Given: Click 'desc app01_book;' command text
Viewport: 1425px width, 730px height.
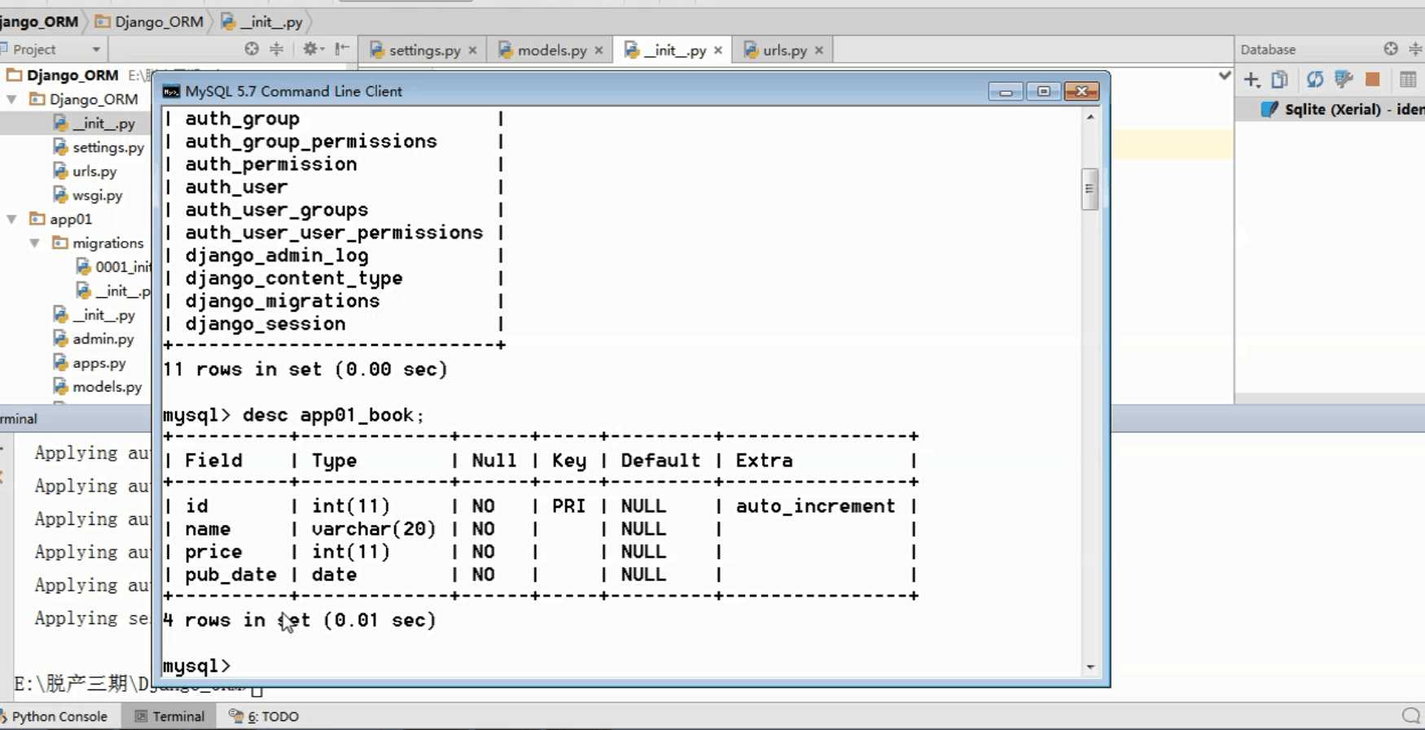Looking at the screenshot, I should (x=334, y=415).
